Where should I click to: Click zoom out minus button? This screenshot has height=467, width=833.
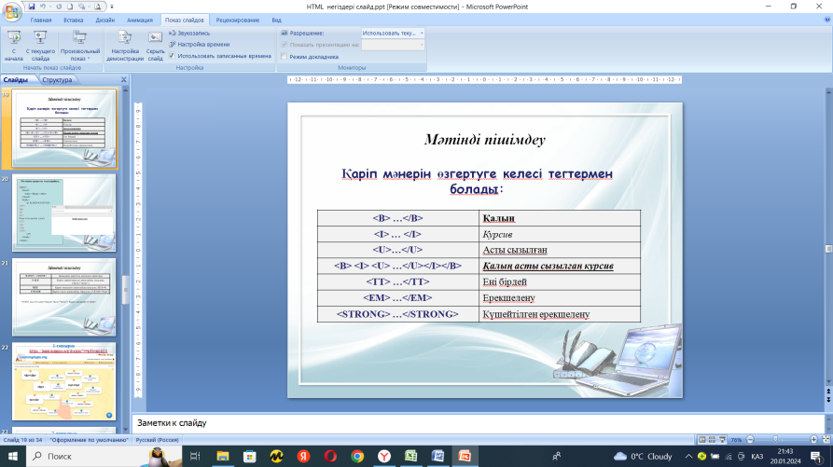(x=750, y=439)
